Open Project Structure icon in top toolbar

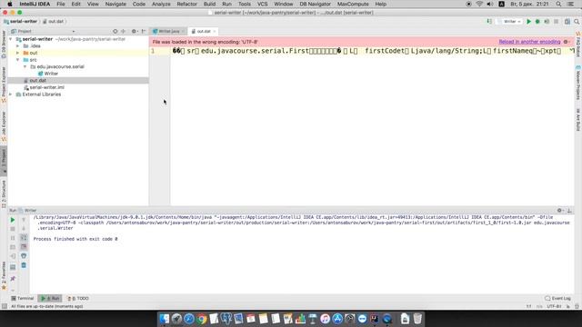click(x=567, y=22)
